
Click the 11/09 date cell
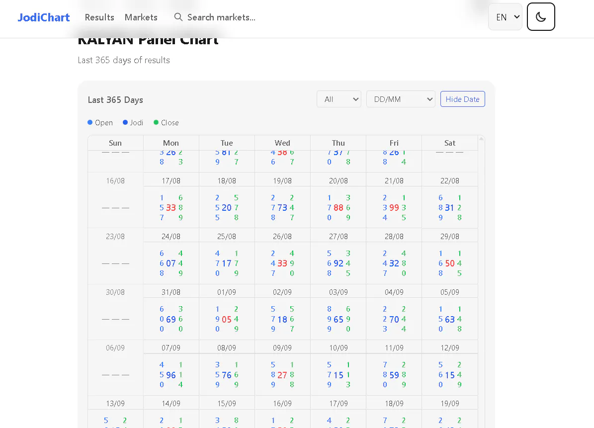click(x=394, y=348)
